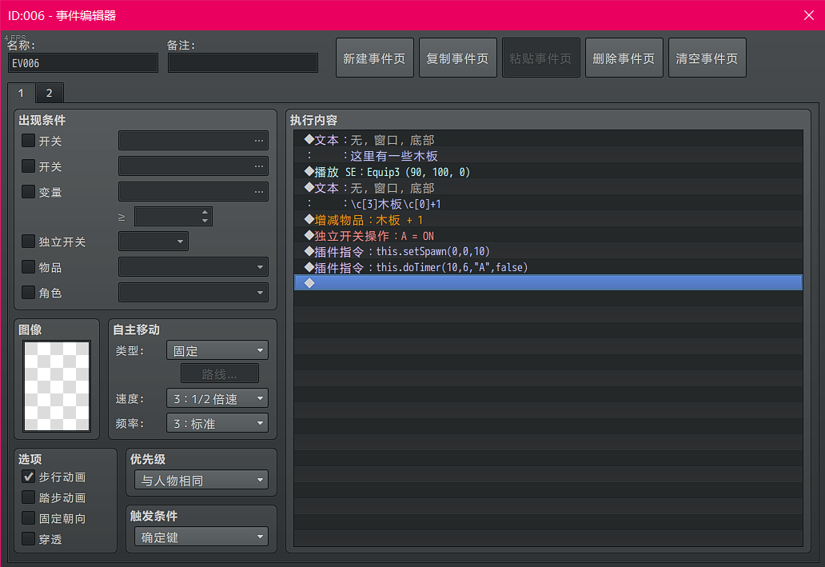The width and height of the screenshot is (825, 567).
Task: Switch to event page tab 1
Action: point(21,94)
